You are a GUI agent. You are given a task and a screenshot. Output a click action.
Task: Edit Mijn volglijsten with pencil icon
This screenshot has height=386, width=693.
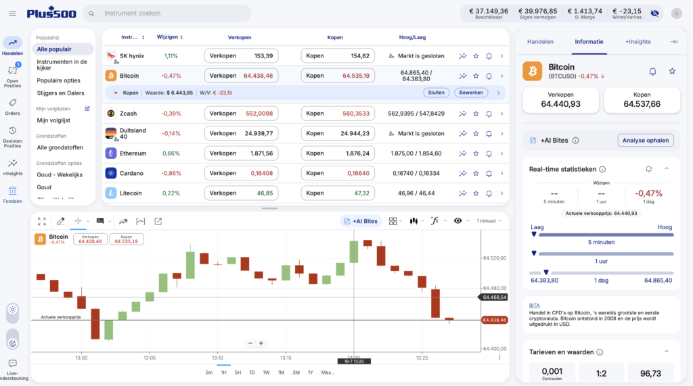[87, 109]
